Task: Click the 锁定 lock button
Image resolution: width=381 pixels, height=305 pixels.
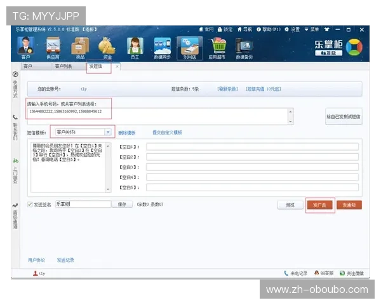Action: (225, 29)
